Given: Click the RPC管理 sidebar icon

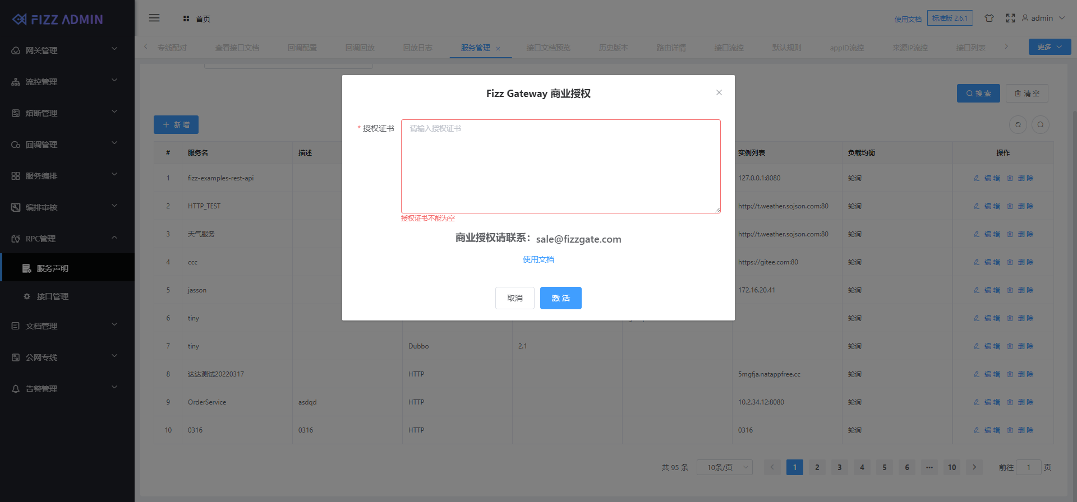Looking at the screenshot, I should 16,239.
